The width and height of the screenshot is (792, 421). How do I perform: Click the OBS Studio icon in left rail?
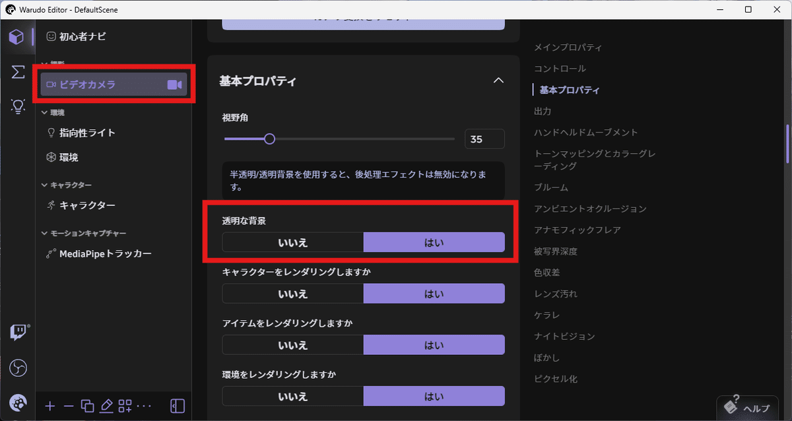(18, 368)
